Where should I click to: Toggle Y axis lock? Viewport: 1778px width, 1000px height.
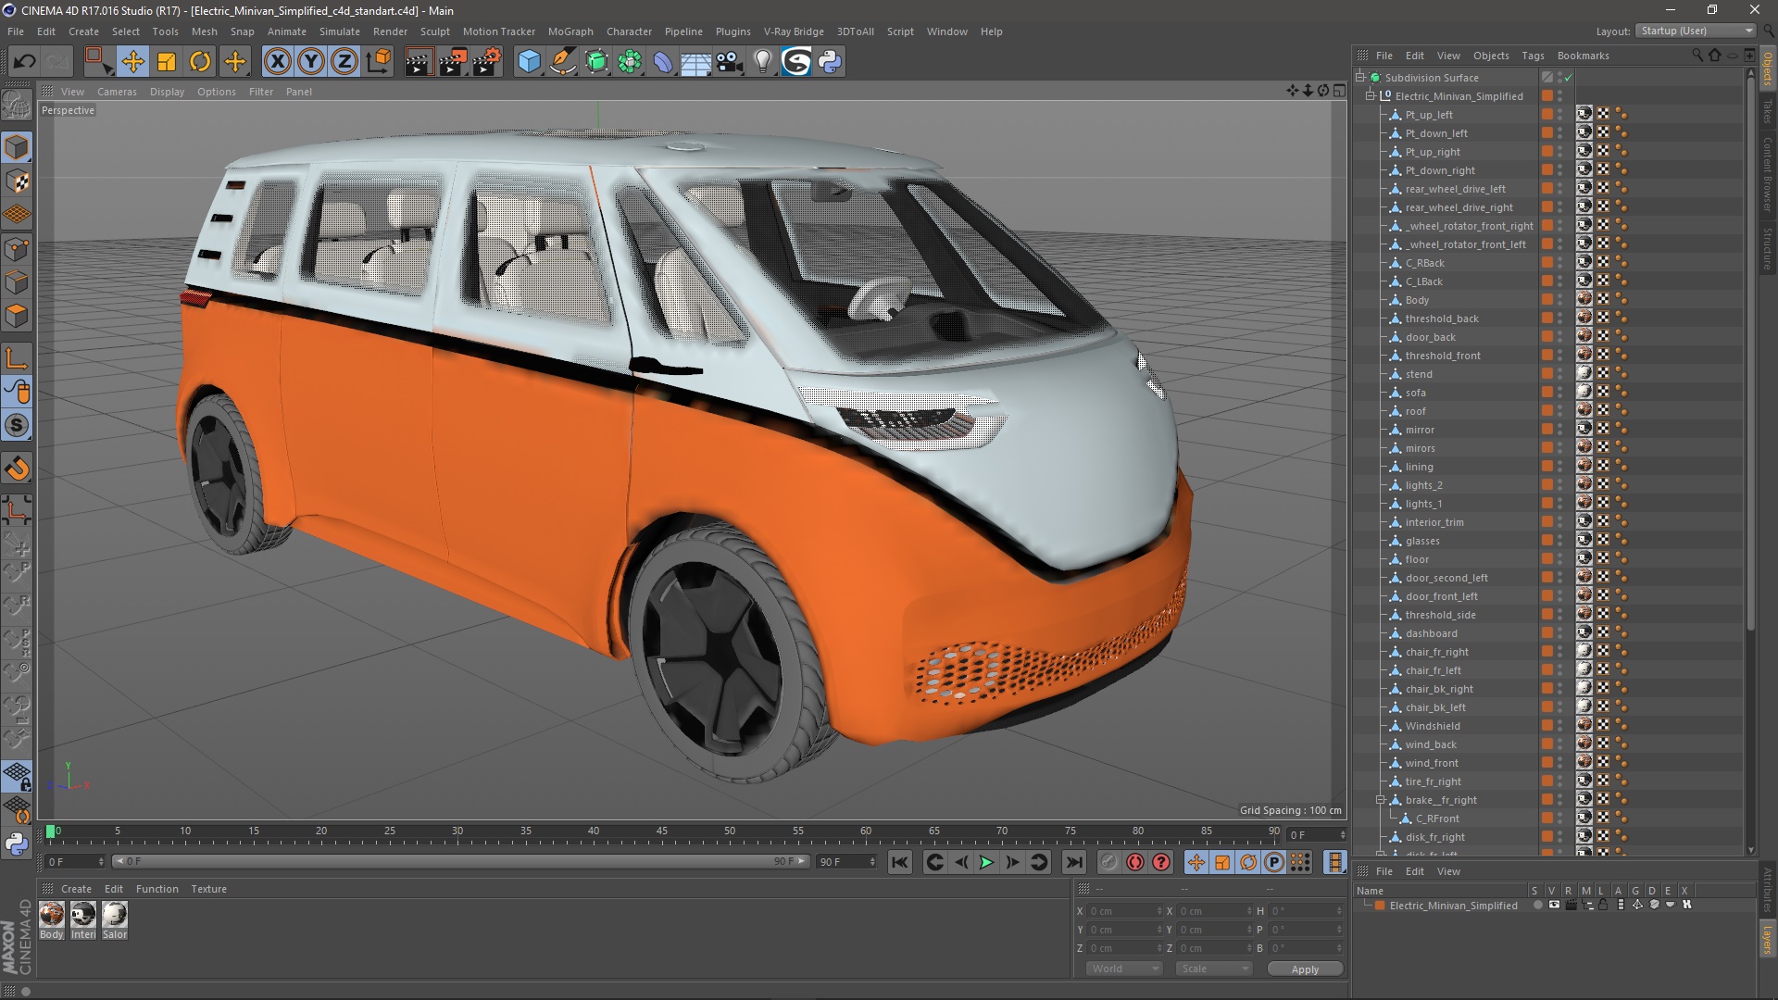pos(311,62)
